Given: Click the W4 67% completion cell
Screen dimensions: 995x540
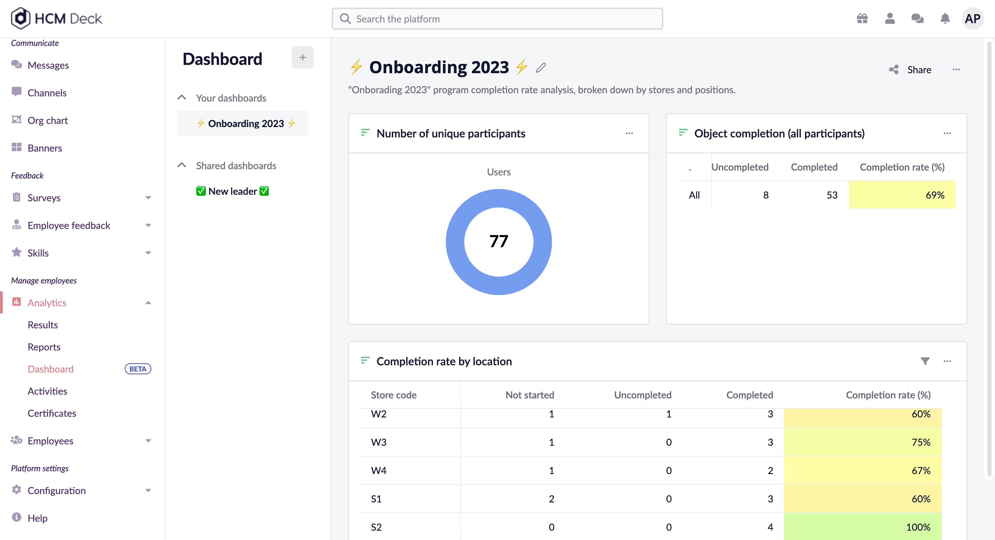Looking at the screenshot, I should 863,471.
